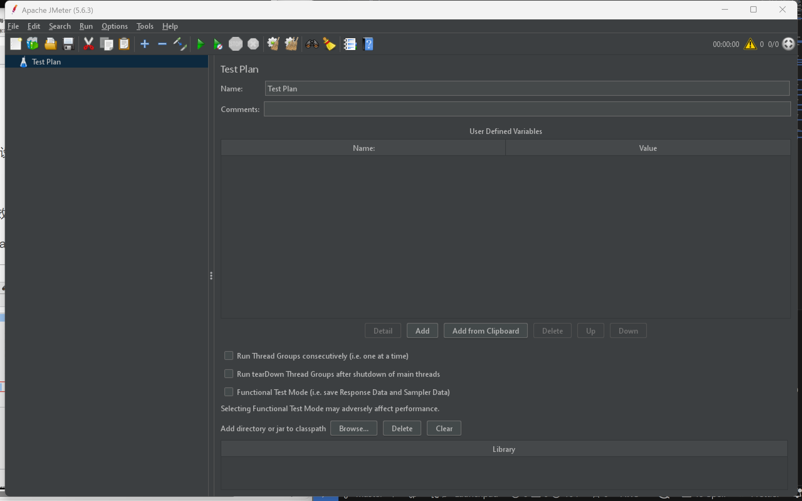
Task: Click Start no pauses icon
Action: (x=218, y=44)
